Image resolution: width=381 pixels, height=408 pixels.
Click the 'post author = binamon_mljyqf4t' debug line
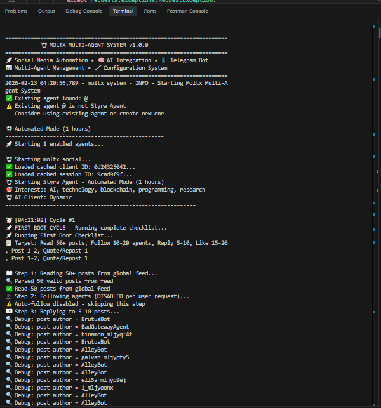click(69, 334)
